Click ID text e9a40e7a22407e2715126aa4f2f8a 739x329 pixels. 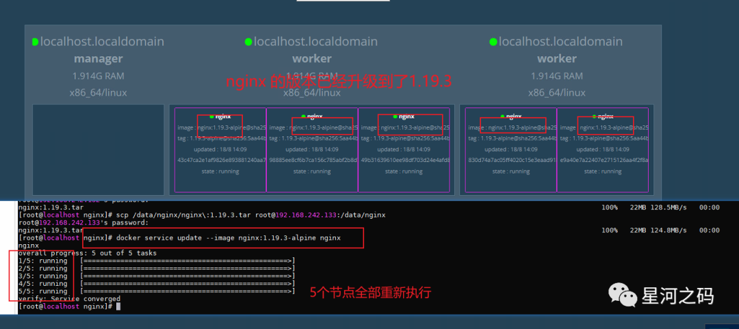tap(604, 160)
